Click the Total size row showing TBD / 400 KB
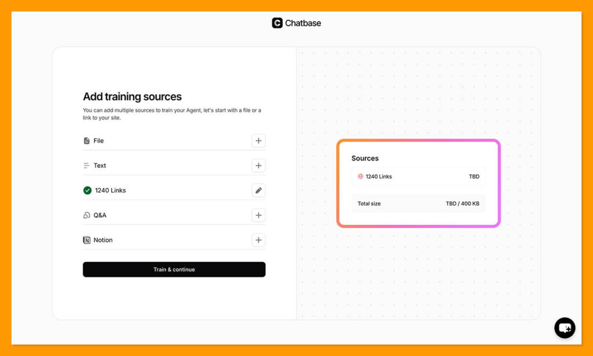This screenshot has height=356, width=593. (x=418, y=203)
